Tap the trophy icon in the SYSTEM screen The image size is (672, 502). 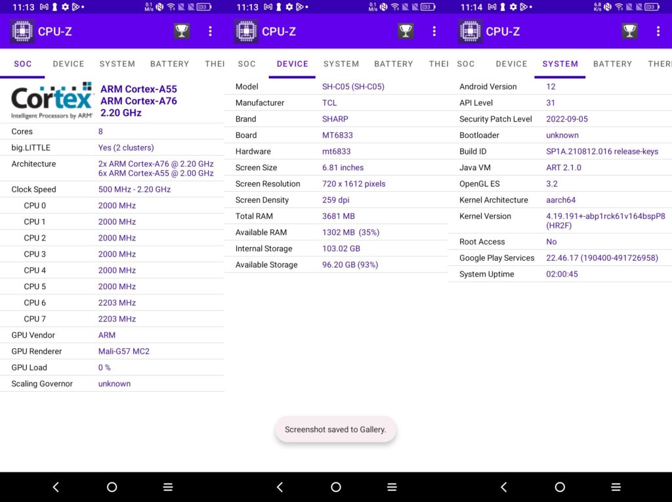point(629,31)
